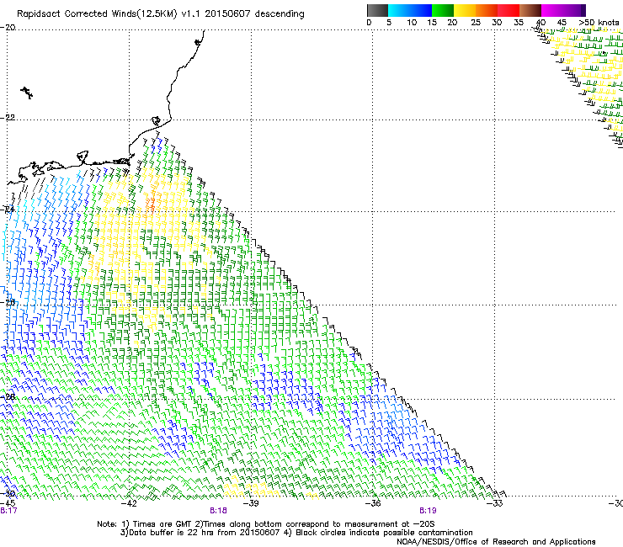Click the '-42' longitude label
Screen dimensions: 623x547
pos(129,503)
